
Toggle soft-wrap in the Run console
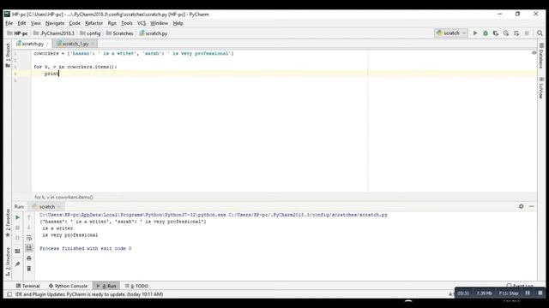(x=29, y=238)
